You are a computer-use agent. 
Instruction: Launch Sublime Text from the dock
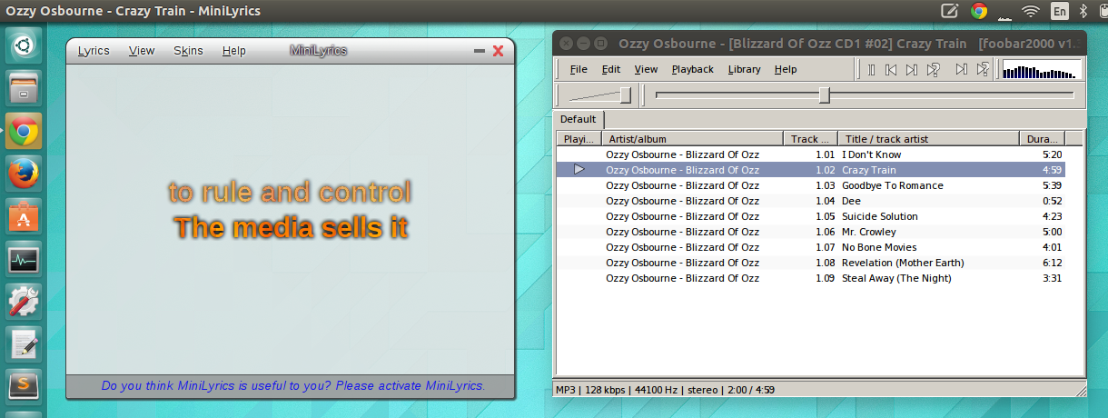coord(24,389)
